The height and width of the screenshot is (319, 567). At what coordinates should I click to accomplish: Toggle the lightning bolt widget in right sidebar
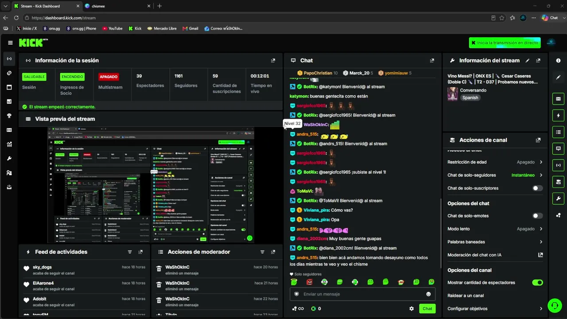(x=558, y=116)
